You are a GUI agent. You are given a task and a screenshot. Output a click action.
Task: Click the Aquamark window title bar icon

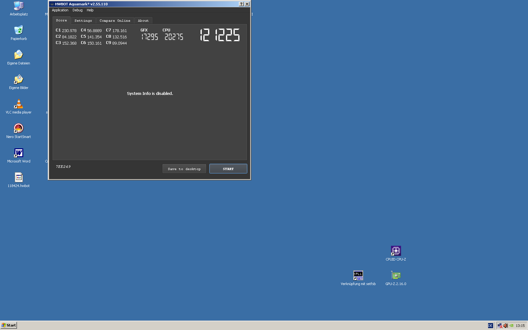(52, 4)
